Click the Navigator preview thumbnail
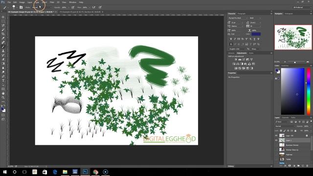 pyautogui.click(x=293, y=37)
